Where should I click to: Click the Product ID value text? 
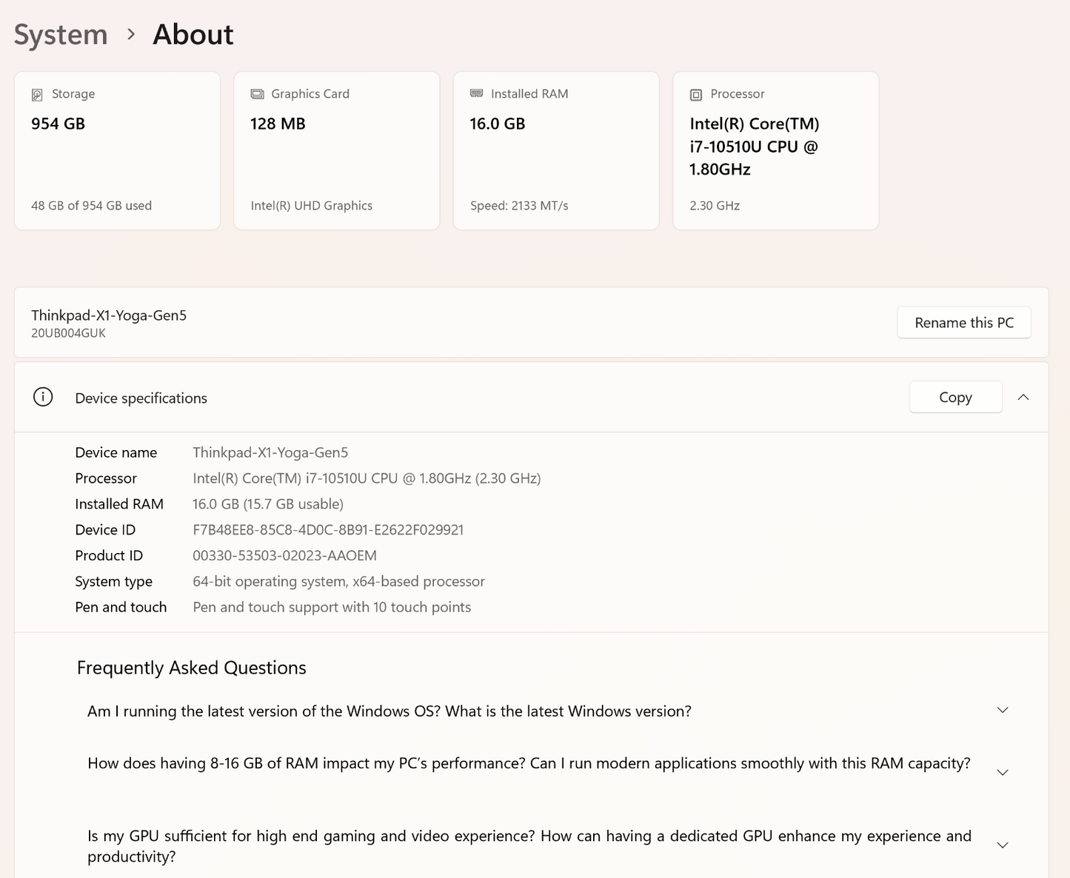point(284,556)
